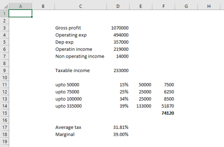
Task: Select row 2 header
Action: 4,21
